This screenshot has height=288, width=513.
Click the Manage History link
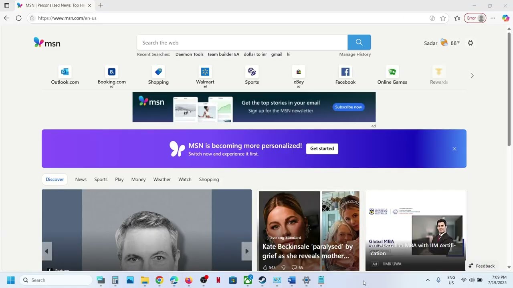coord(355,54)
